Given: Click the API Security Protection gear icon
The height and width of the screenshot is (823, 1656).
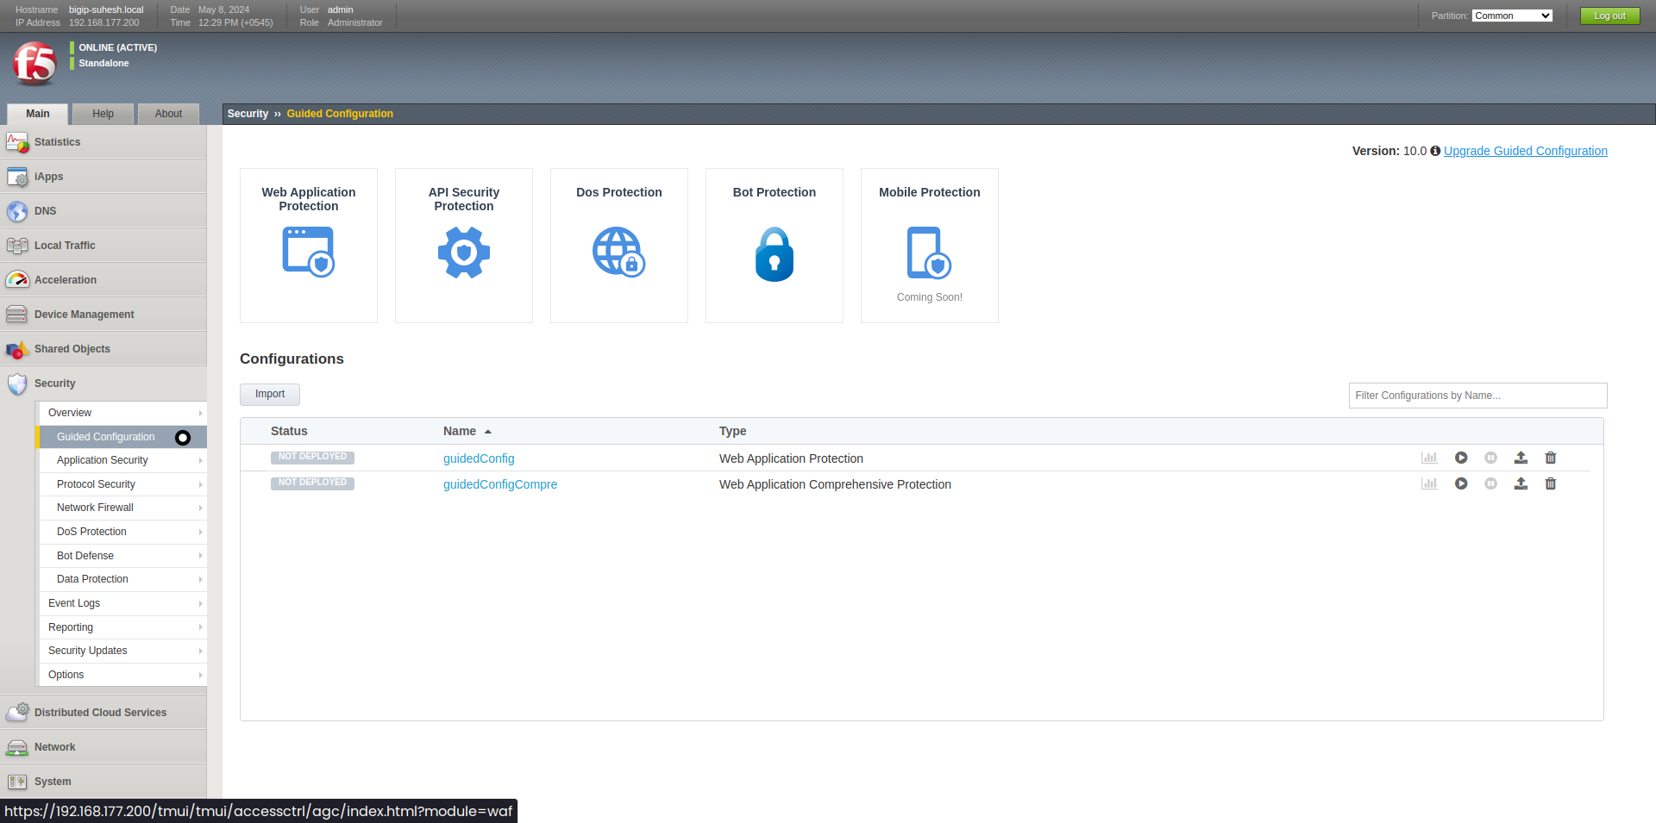Looking at the screenshot, I should point(463,252).
